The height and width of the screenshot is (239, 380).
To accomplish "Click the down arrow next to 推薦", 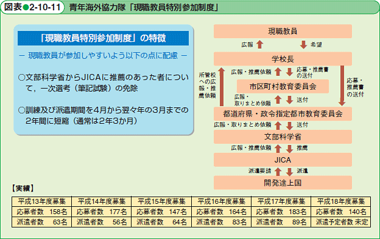I will (x=289, y=149).
